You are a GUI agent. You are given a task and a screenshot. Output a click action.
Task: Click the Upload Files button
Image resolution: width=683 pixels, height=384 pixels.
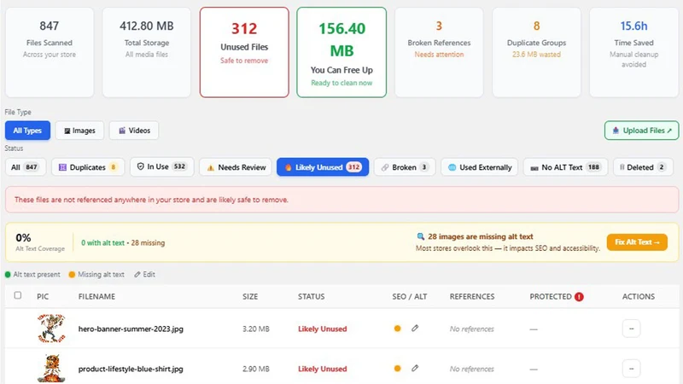[641, 131]
